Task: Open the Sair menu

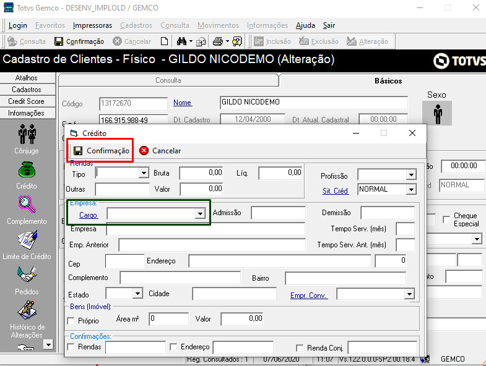Action: tap(329, 25)
